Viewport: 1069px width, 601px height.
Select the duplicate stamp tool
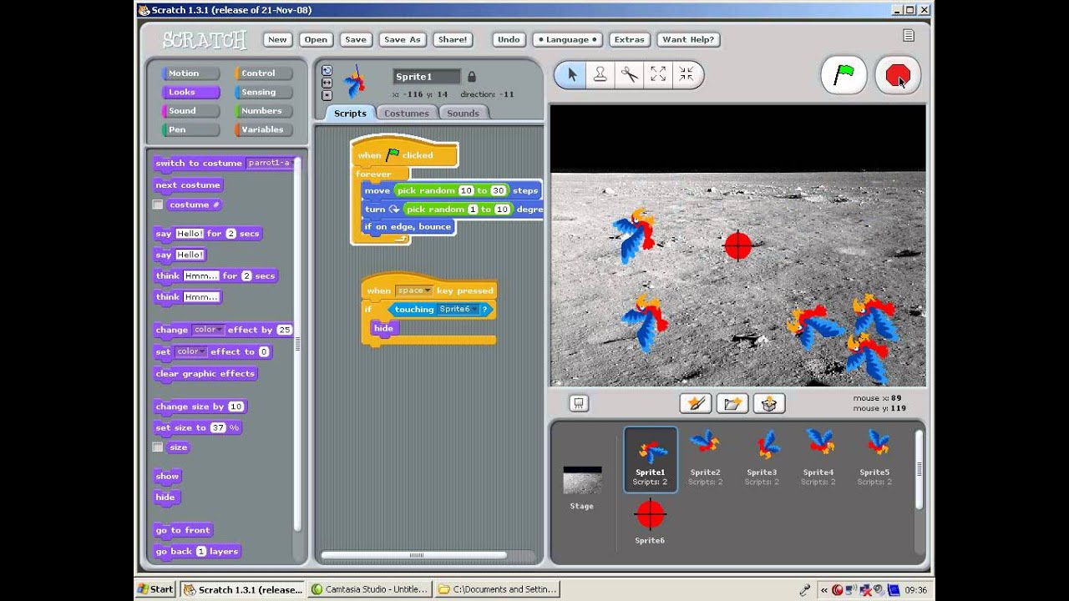tap(600, 74)
